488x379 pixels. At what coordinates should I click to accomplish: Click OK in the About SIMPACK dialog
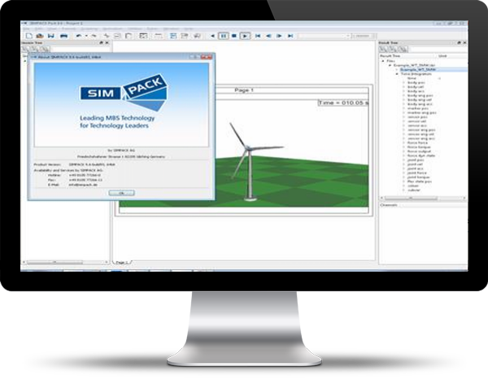tap(122, 194)
